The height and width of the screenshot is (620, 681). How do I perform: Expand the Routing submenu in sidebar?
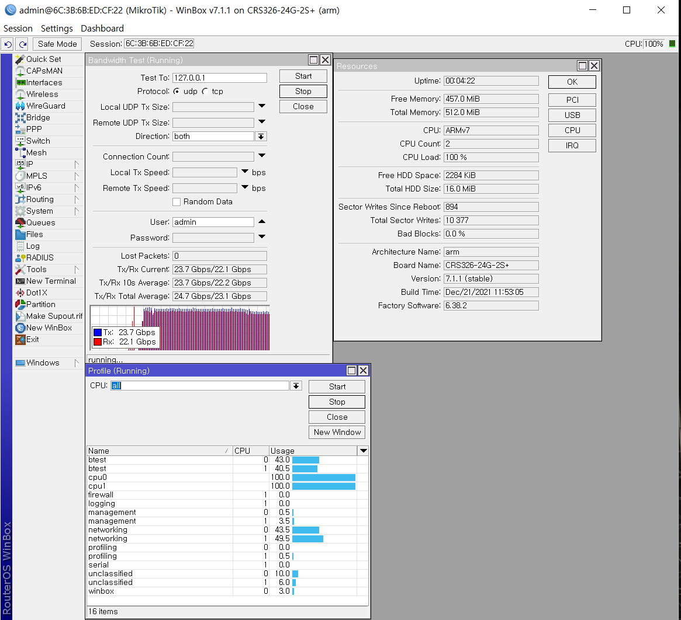tap(77, 200)
